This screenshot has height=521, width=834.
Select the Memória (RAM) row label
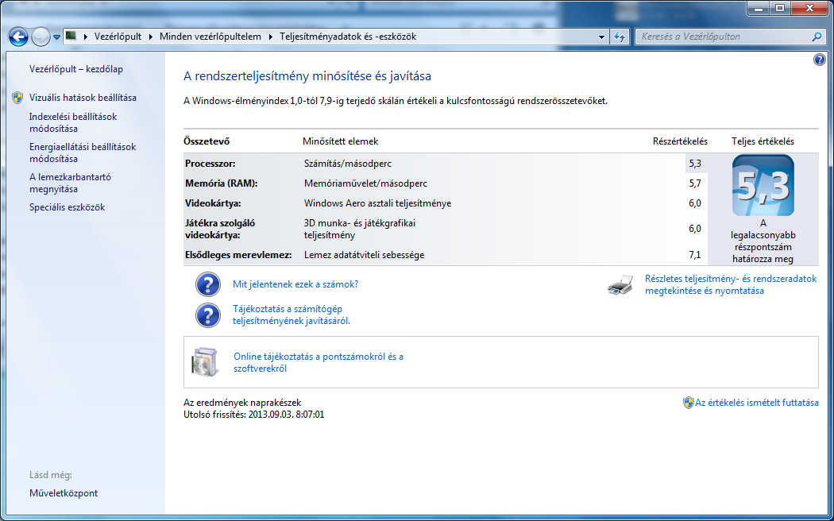click(222, 183)
